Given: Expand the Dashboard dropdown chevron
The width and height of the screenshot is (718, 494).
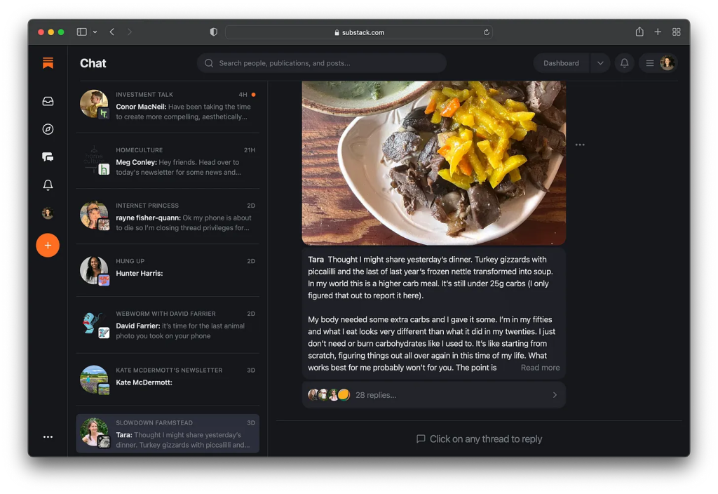Looking at the screenshot, I should (x=600, y=62).
